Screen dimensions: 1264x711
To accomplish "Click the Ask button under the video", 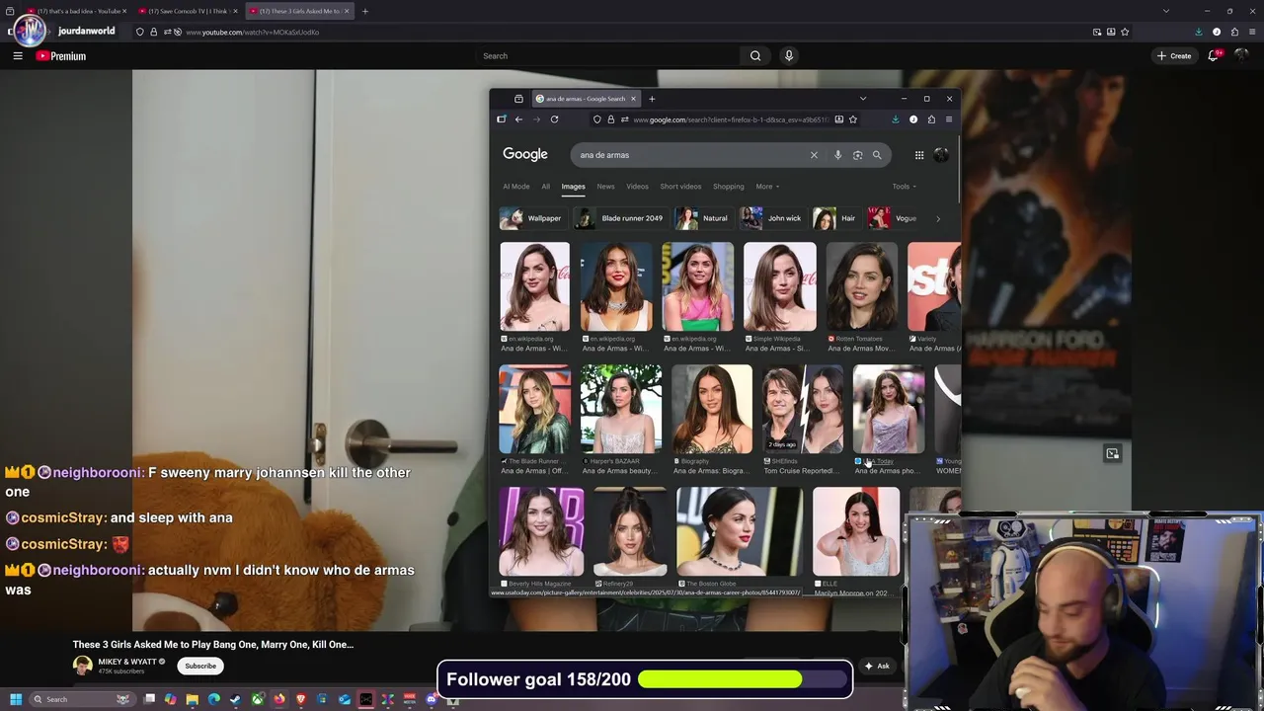I will point(877,666).
